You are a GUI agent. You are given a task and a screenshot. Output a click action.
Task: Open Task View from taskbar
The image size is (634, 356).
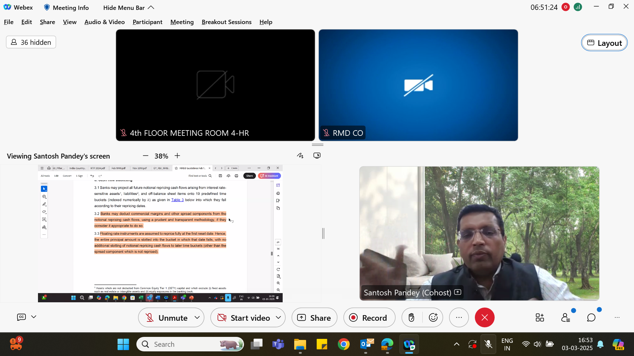point(257,344)
